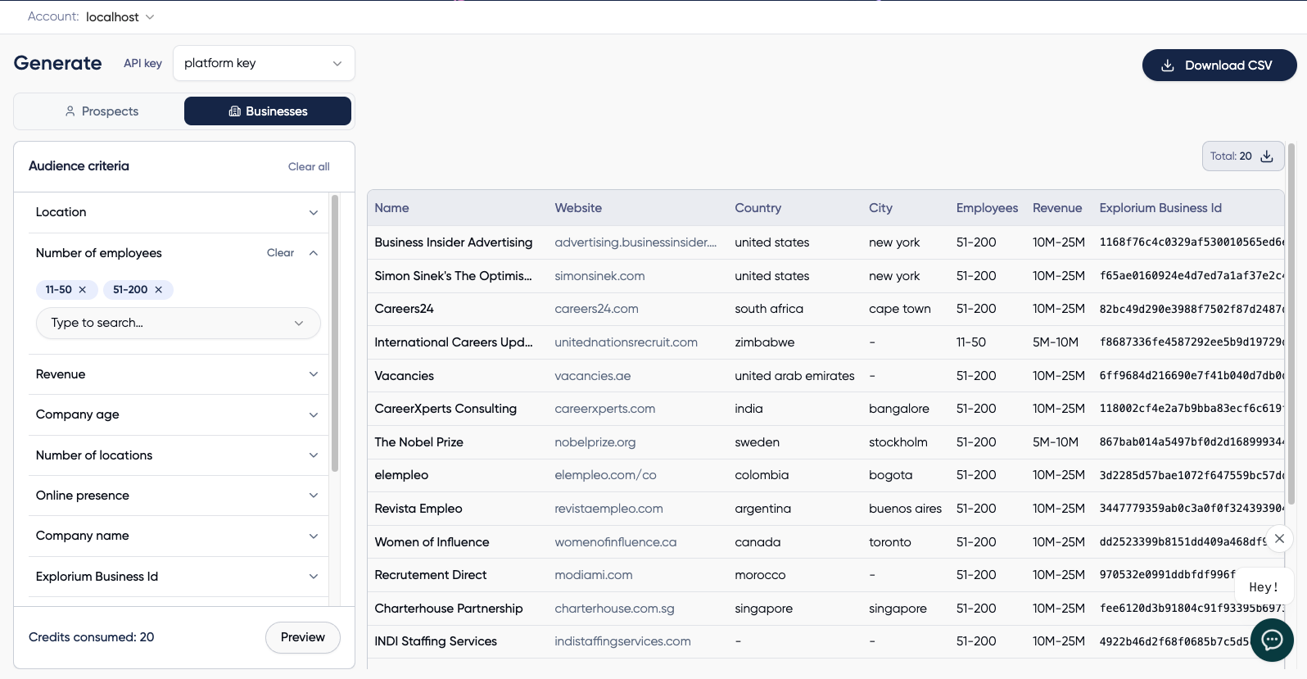Open the careerxperts.com link

[604, 409]
